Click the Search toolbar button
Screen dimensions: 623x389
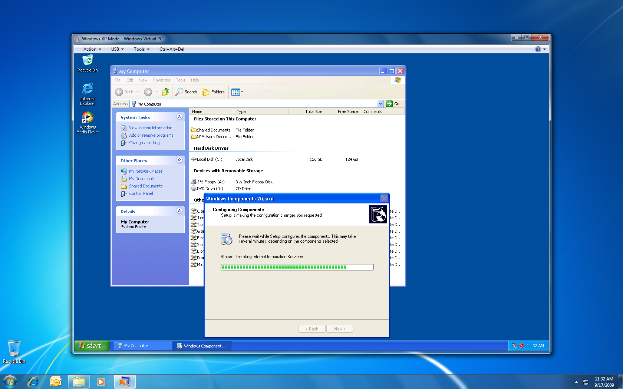(x=186, y=92)
